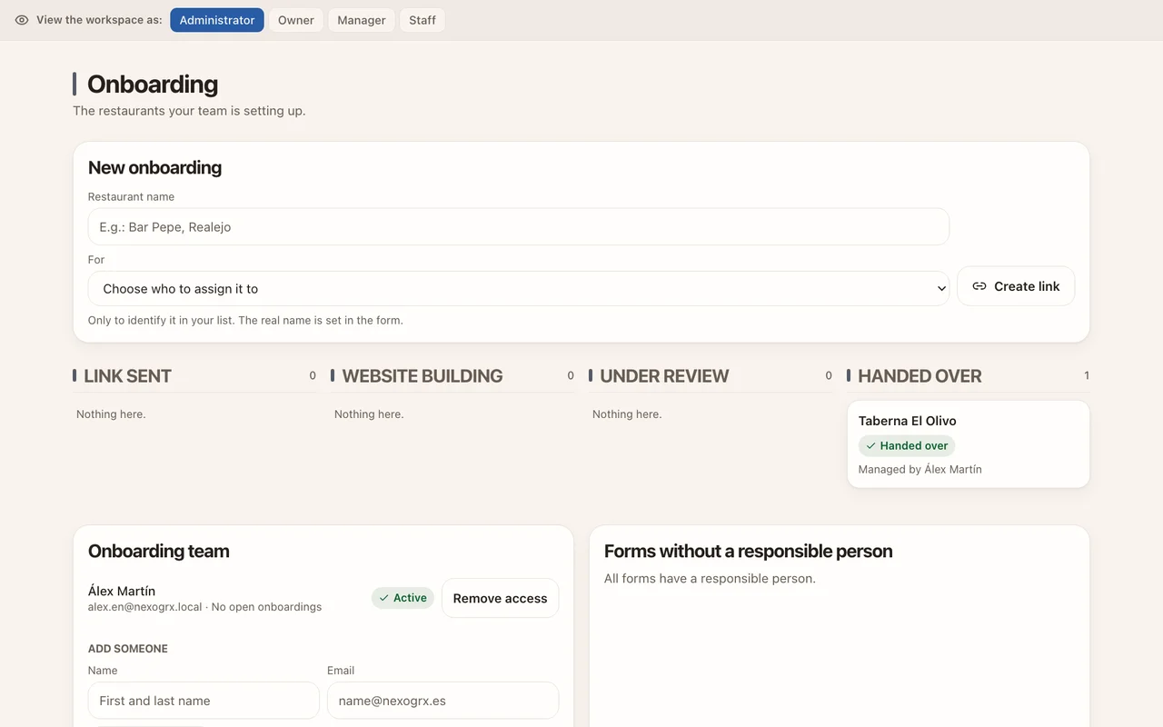
Task: Click the Under Review column header
Action: (x=664, y=376)
